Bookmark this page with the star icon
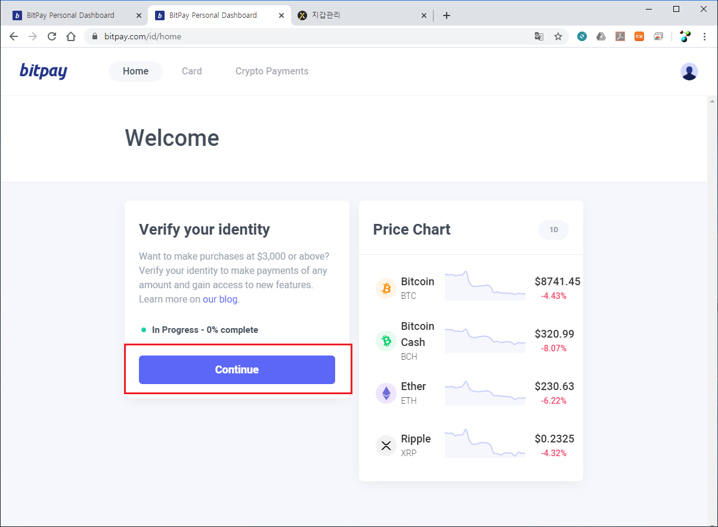 (x=558, y=36)
